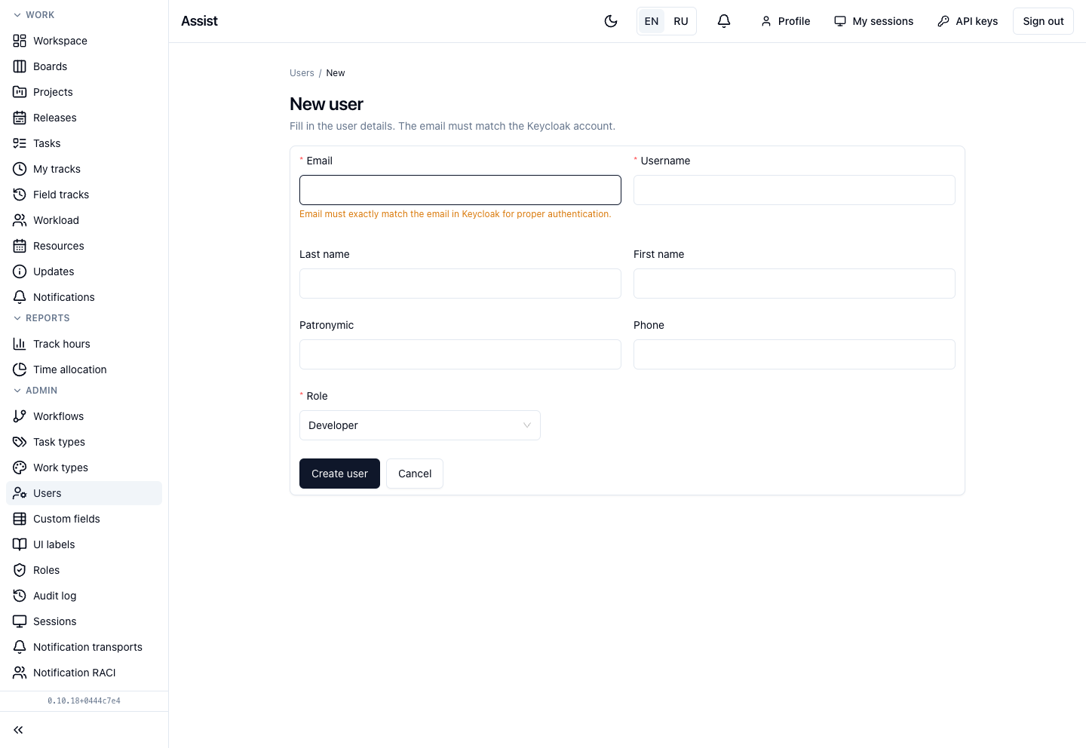Toggle dark mode moon icon
Viewport: 1086px width, 748px height.
tap(611, 21)
